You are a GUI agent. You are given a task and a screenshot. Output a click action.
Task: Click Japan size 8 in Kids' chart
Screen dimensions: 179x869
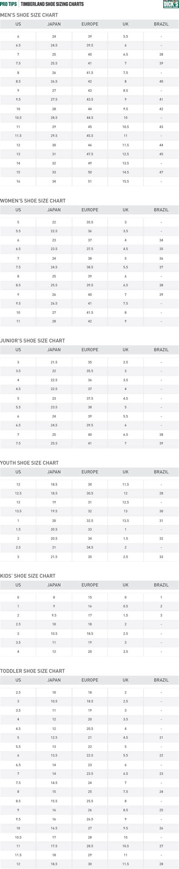[x=54, y=598]
